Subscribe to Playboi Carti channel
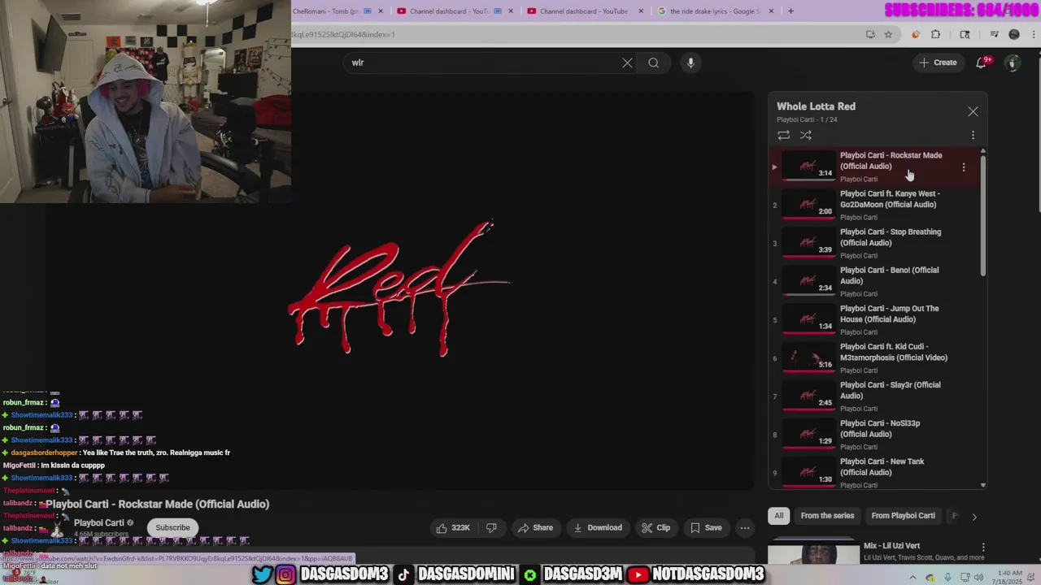The image size is (1041, 585). coord(172,527)
